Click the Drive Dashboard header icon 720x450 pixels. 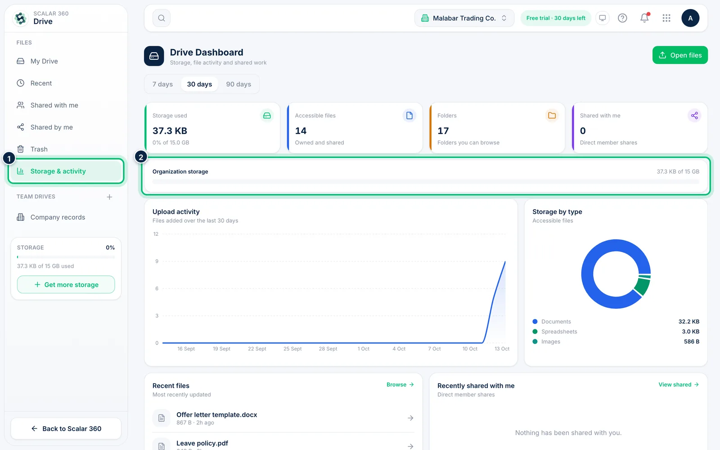coord(154,56)
